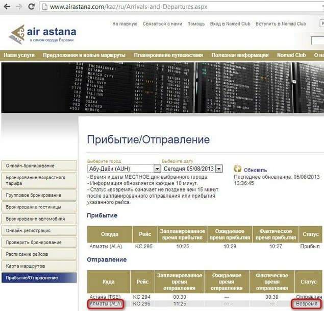Click the Куда column header
The width and height of the screenshot is (324, 311).
[109, 282]
